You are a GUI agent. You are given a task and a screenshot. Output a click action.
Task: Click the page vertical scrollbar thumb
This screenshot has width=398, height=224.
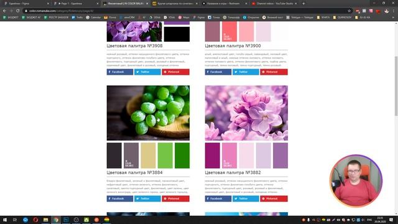pyautogui.click(x=396, y=86)
